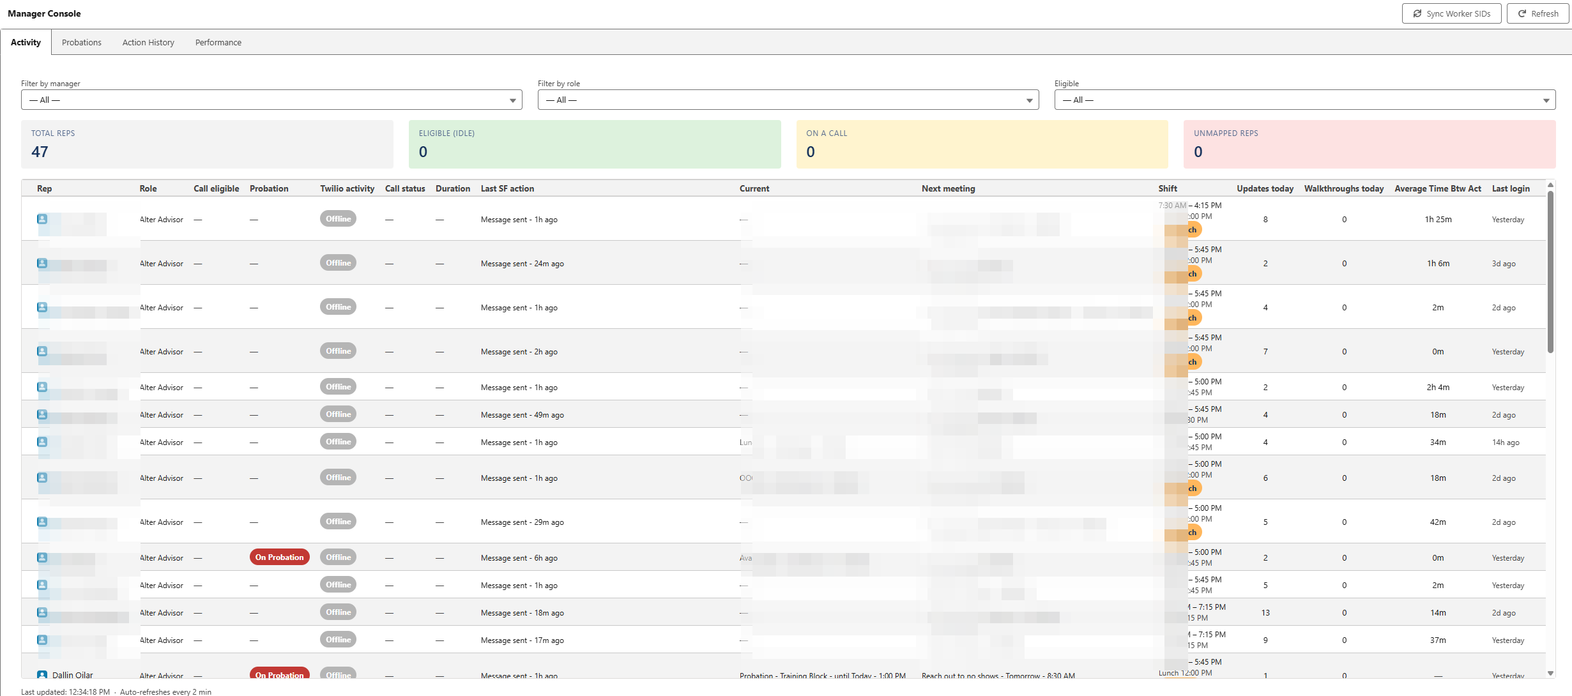
Task: Click the On Probation badge in the '6h ago' row
Action: point(280,557)
